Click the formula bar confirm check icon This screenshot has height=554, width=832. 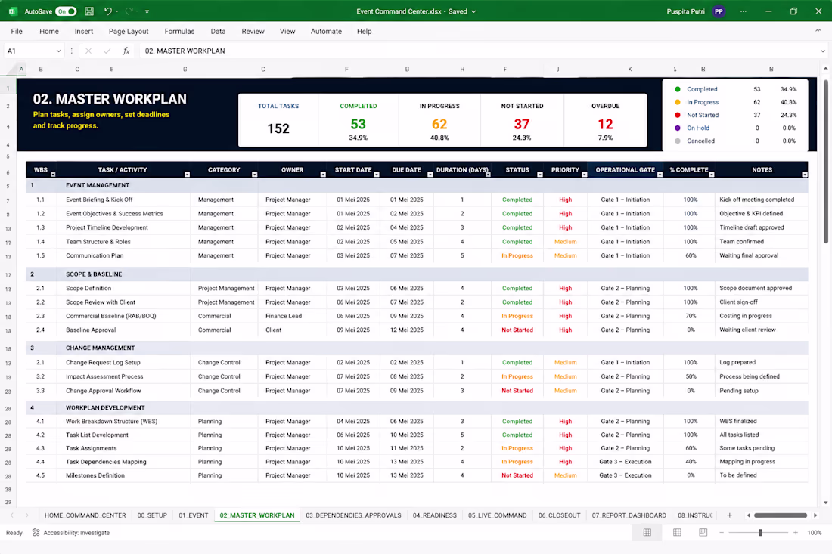(x=107, y=51)
